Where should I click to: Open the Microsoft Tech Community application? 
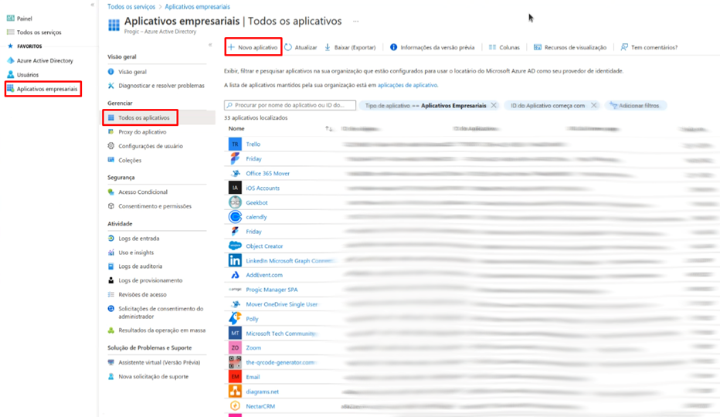[280, 334]
